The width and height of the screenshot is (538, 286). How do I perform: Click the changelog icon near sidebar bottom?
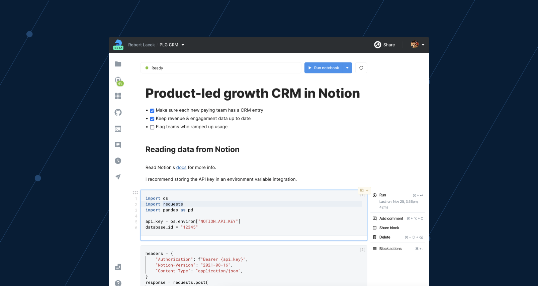coord(118,267)
